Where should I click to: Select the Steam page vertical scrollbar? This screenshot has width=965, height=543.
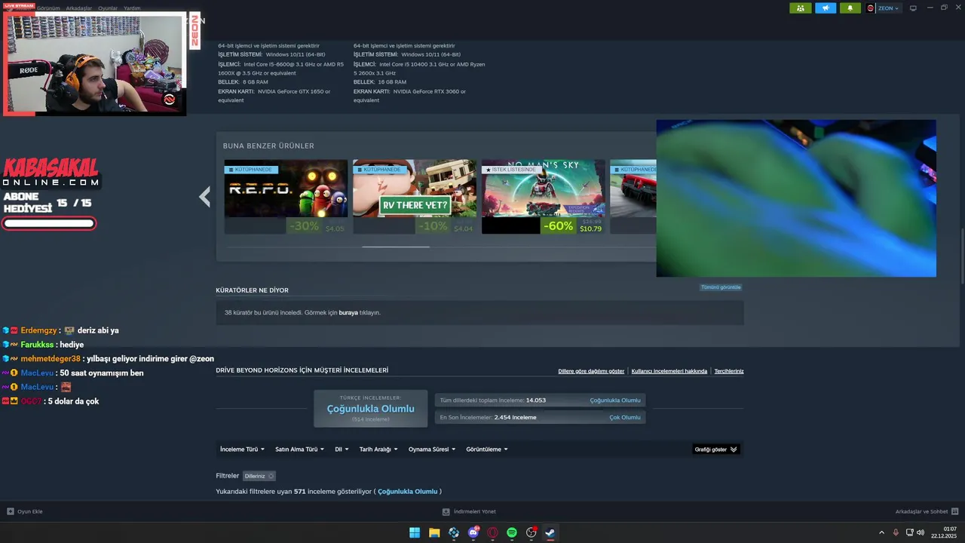coord(961,257)
